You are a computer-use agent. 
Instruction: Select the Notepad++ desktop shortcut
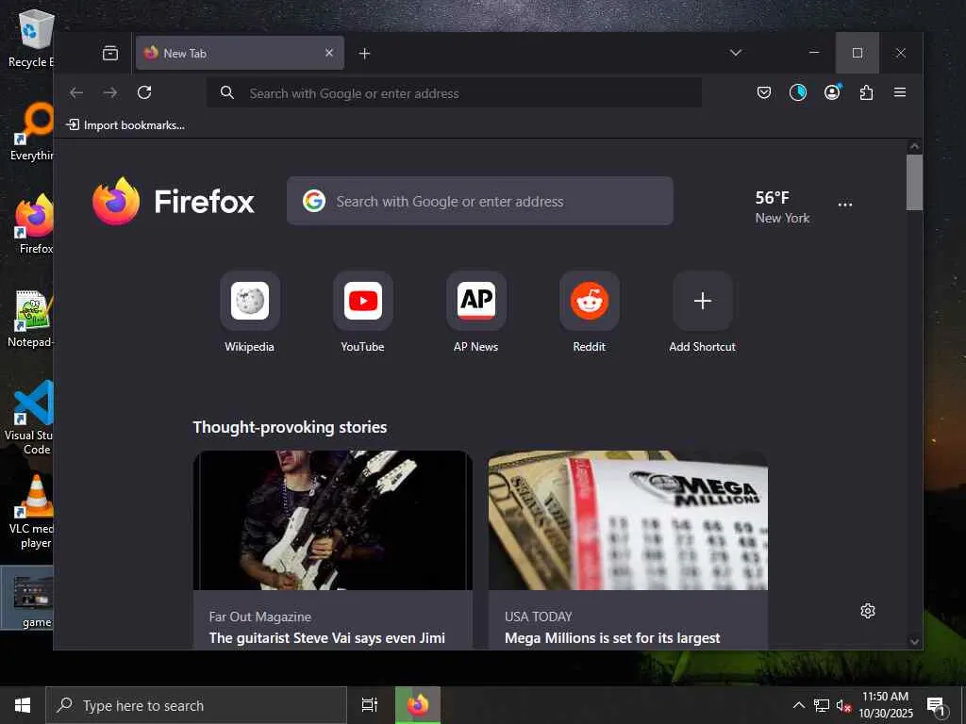[x=31, y=319]
